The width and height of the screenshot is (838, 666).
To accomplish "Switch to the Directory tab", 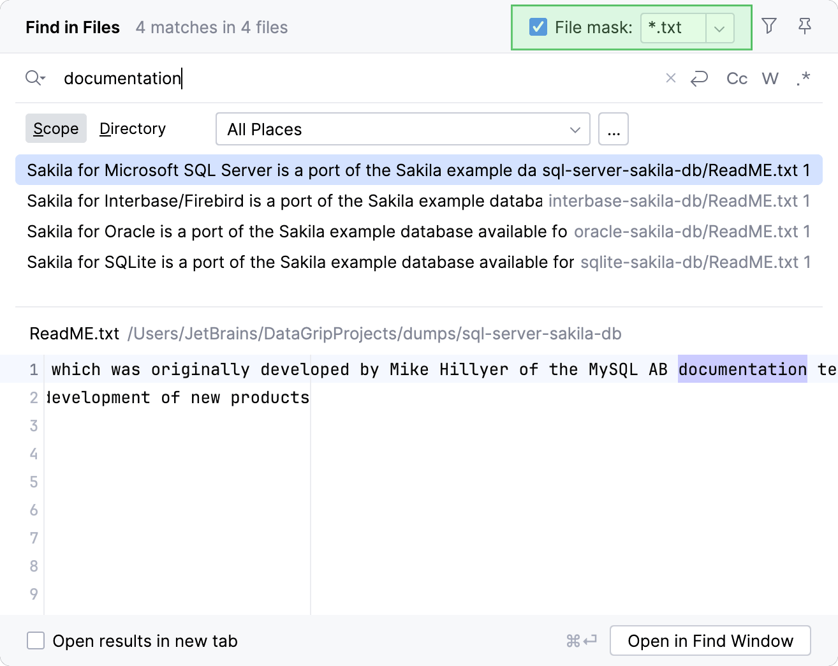I will 132,128.
